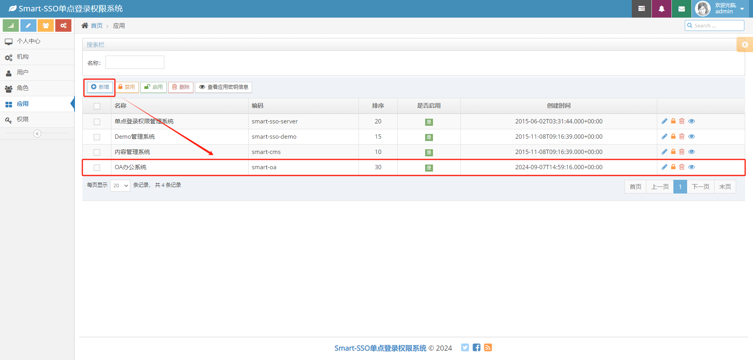Go to 末页 in pagination

pyautogui.click(x=725, y=186)
